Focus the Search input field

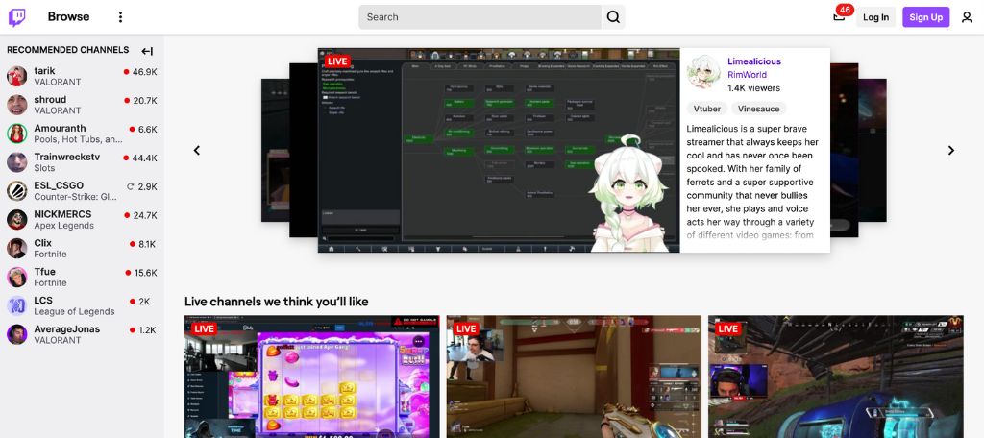[x=480, y=17]
